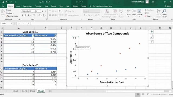Open Absorbance column filter dropdown in row 2
Viewport: 173px width, 97px height.
tap(55, 36)
